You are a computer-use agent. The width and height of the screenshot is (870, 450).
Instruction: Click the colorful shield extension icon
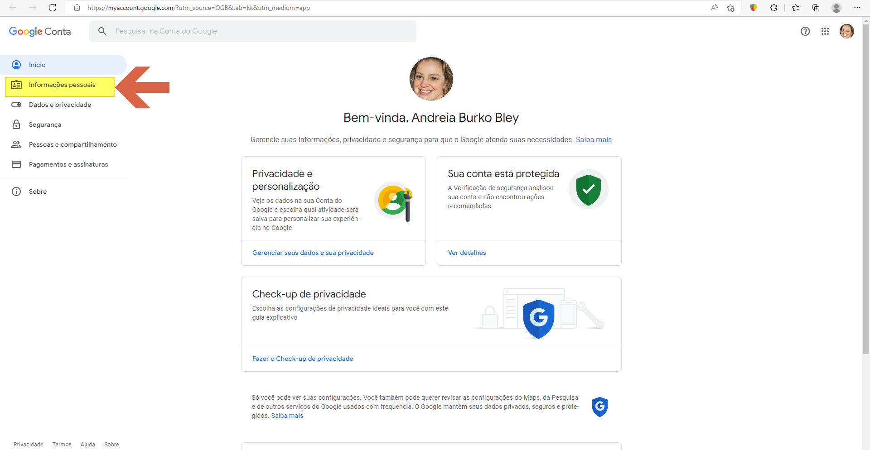pos(754,8)
